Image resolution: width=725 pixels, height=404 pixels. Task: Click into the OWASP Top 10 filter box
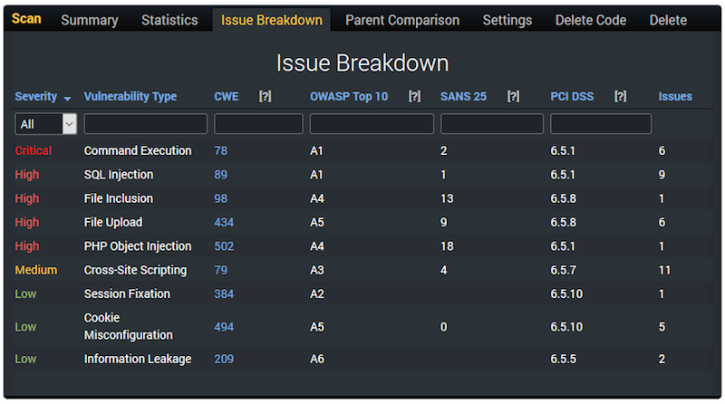click(x=372, y=124)
